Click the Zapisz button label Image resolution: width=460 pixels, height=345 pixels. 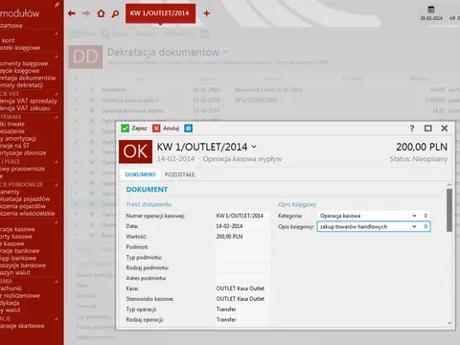(139, 128)
